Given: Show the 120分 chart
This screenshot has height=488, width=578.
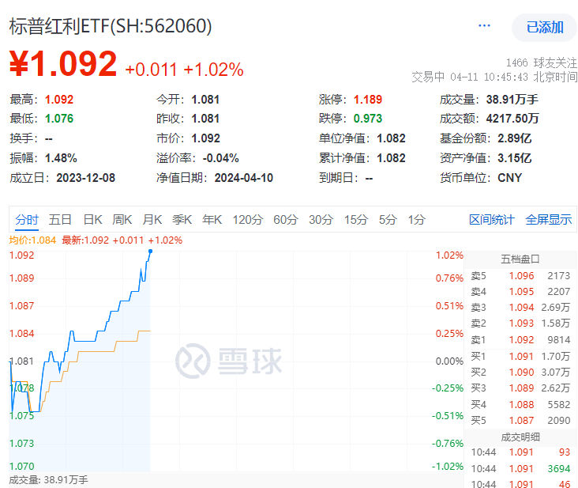Looking at the screenshot, I should point(247,220).
